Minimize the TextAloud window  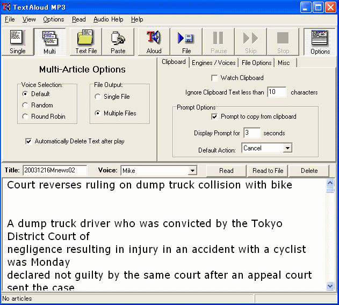point(306,8)
